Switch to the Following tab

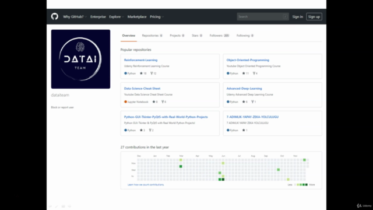click(245, 36)
